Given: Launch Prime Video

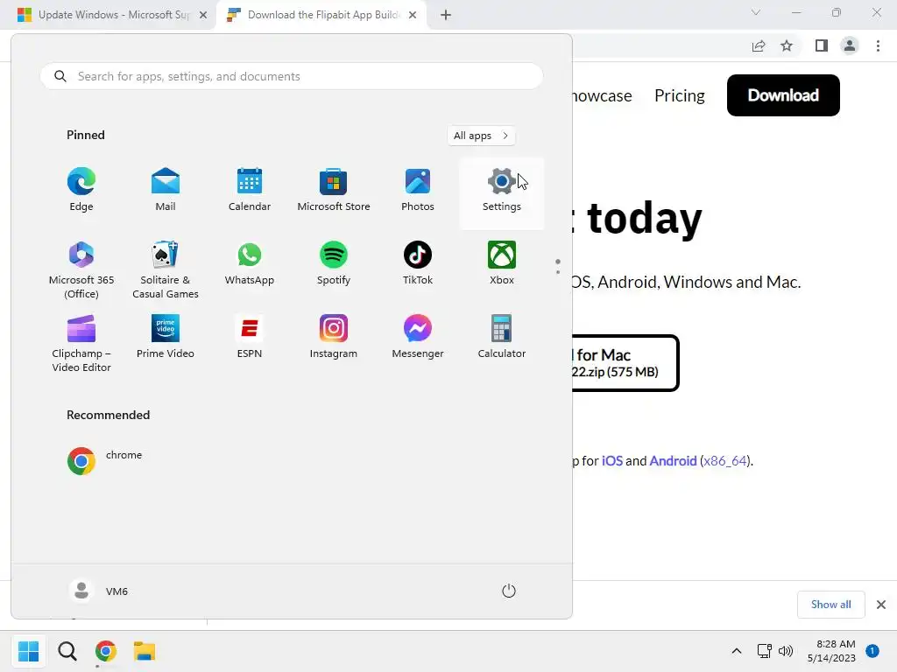Looking at the screenshot, I should coord(166,337).
